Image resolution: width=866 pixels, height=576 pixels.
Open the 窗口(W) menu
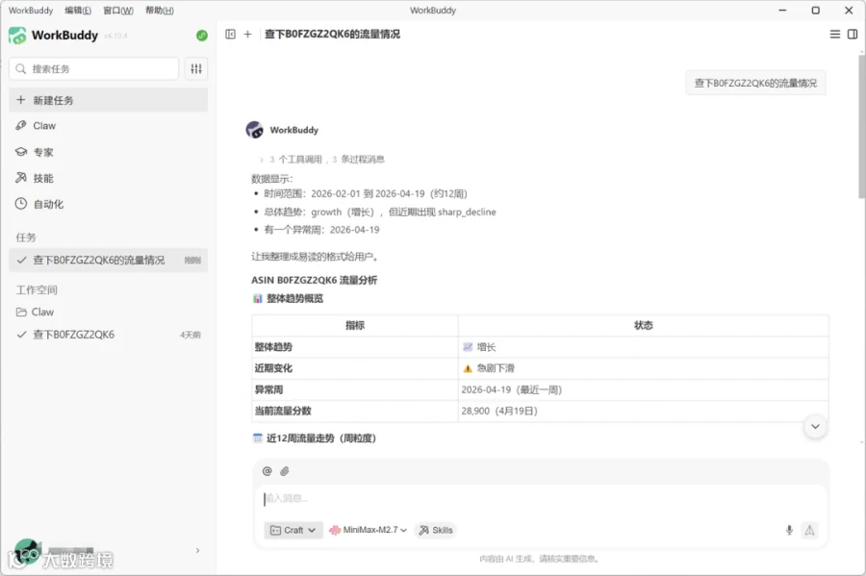tap(118, 11)
